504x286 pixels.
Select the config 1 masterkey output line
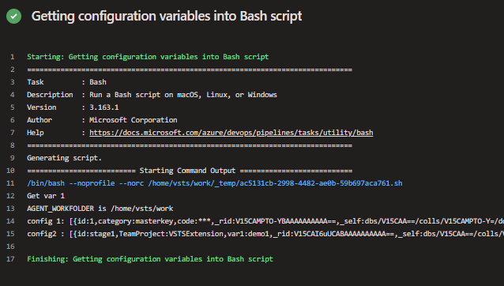click(265, 221)
